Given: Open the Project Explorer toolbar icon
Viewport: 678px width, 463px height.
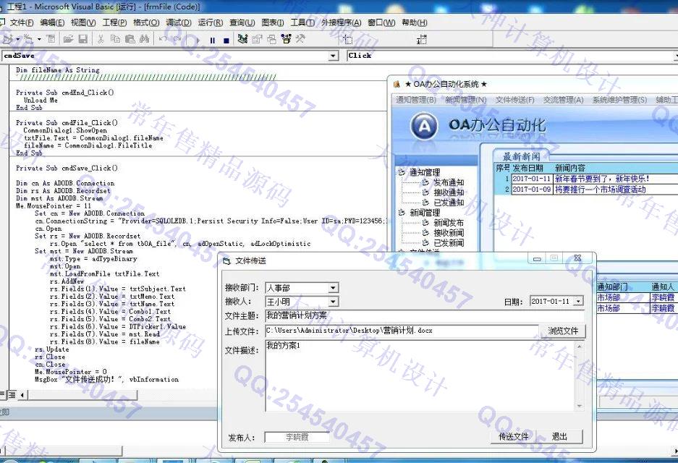Looking at the screenshot, I should pos(242,39).
